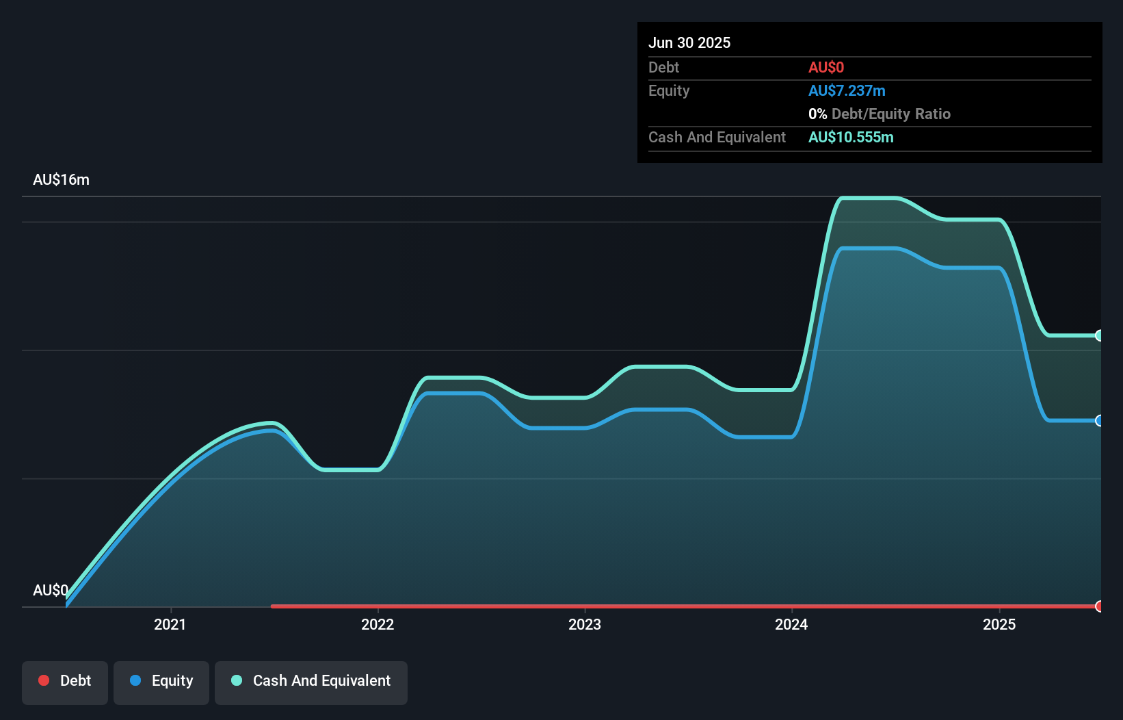
Task: Select the 2023 axis label
Action: 585,624
